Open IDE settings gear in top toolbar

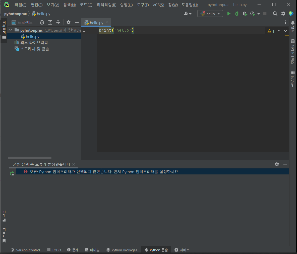tap(283, 14)
